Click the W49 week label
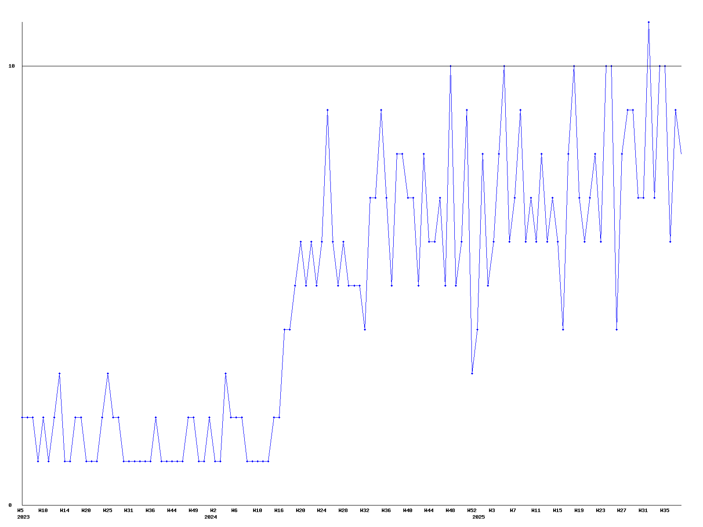The height and width of the screenshot is (527, 703). pos(193,510)
